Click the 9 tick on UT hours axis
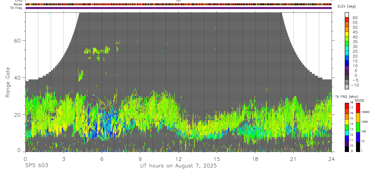This screenshot has width=373, height=172. 140,159
